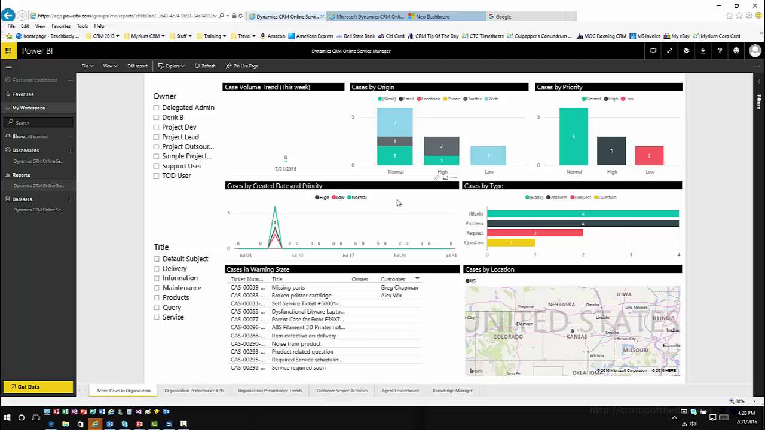Click Pin Live Page in the toolbar
This screenshot has width=765, height=430.
[x=243, y=66]
